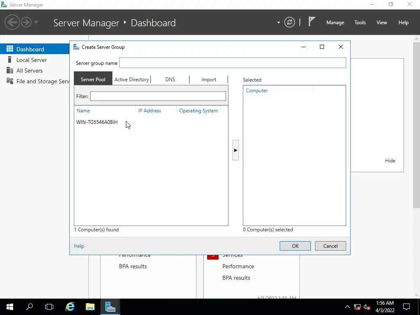Open File Explorer from the taskbar
The height and width of the screenshot is (315, 420).
coord(90,307)
